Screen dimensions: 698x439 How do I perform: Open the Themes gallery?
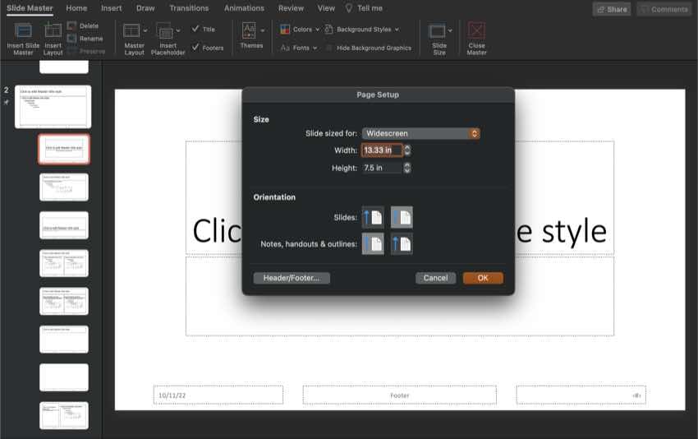[250, 31]
